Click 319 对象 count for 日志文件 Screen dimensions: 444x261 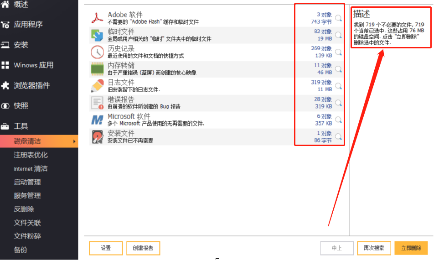tap(321, 83)
